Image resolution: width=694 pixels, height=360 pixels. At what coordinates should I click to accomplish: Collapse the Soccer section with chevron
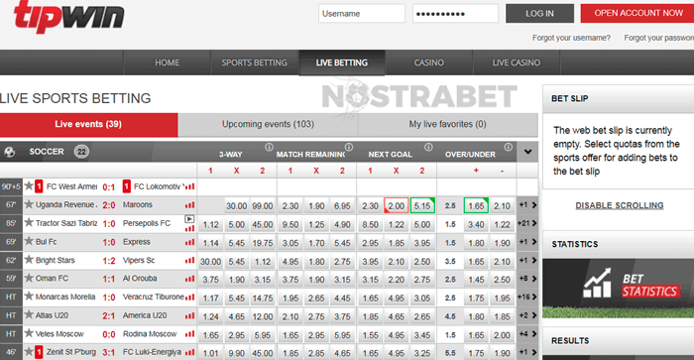527,152
